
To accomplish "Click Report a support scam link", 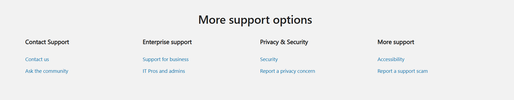I will pyautogui.click(x=402, y=71).
